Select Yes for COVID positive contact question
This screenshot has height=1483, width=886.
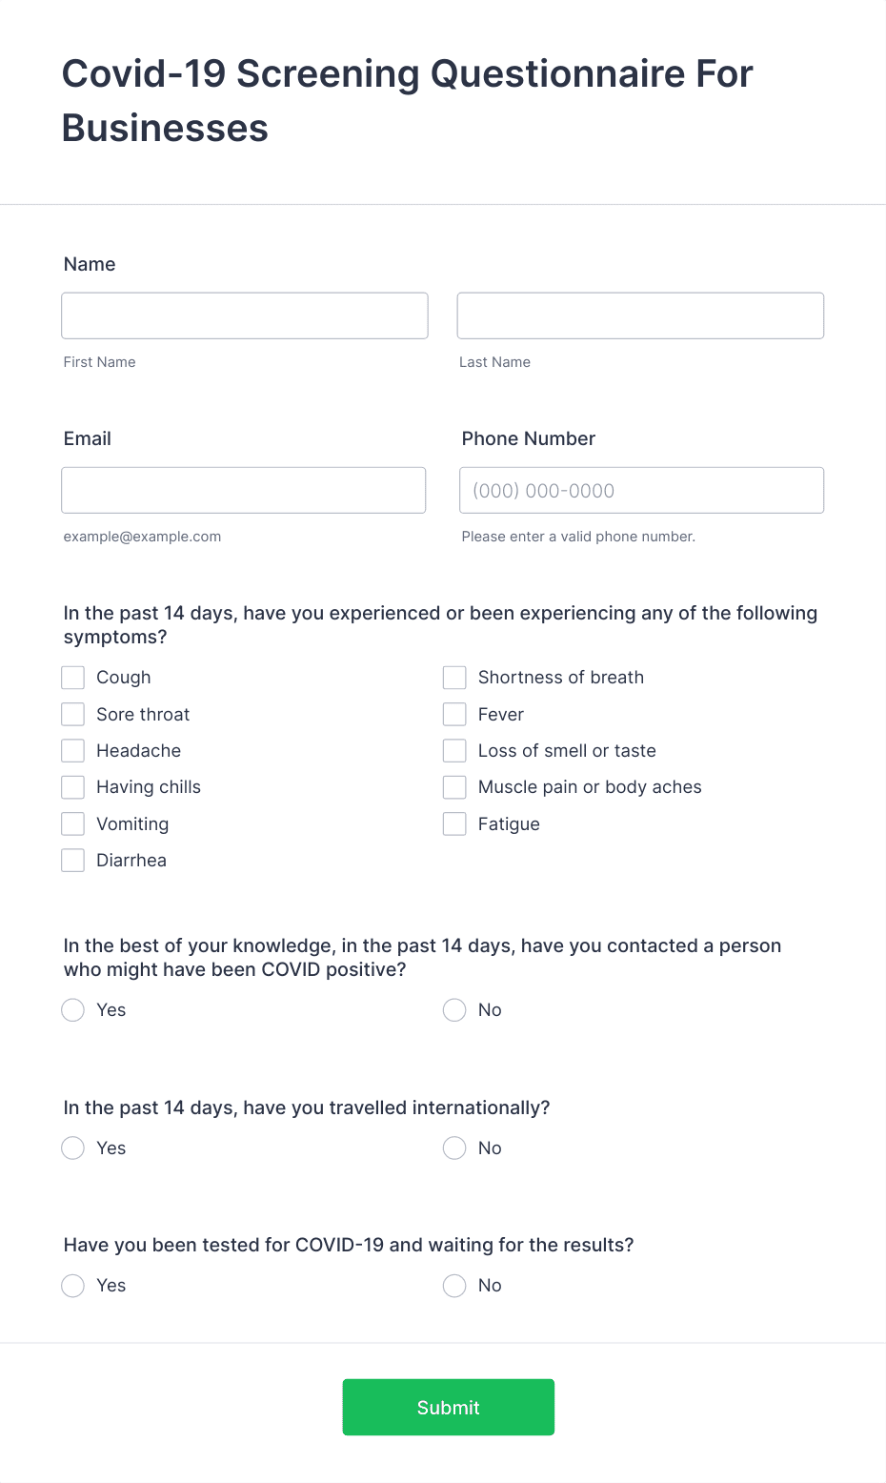[72, 1009]
